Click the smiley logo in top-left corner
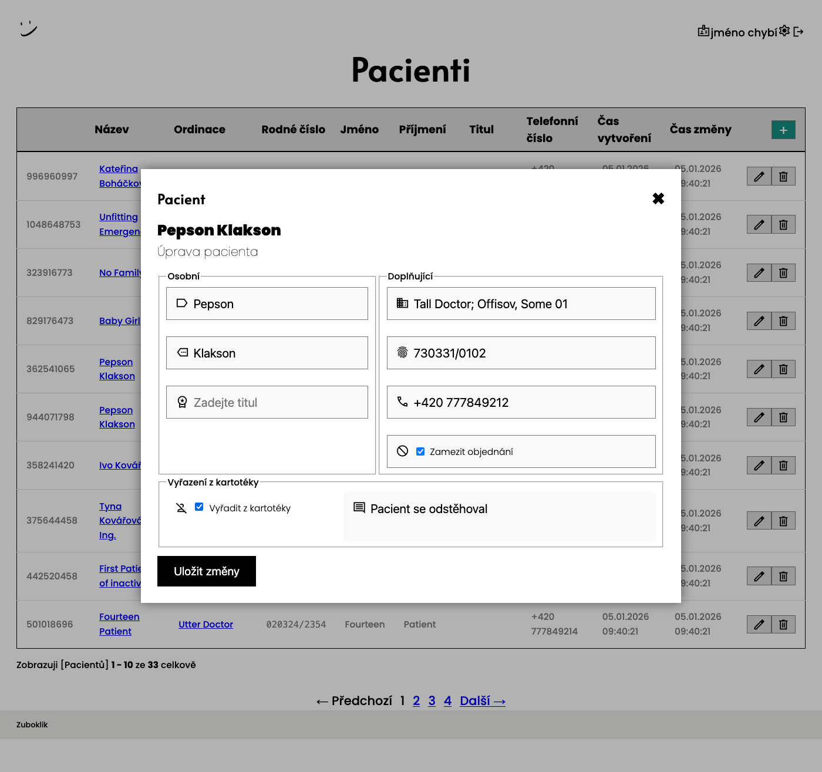The width and height of the screenshot is (822, 772). [28, 28]
